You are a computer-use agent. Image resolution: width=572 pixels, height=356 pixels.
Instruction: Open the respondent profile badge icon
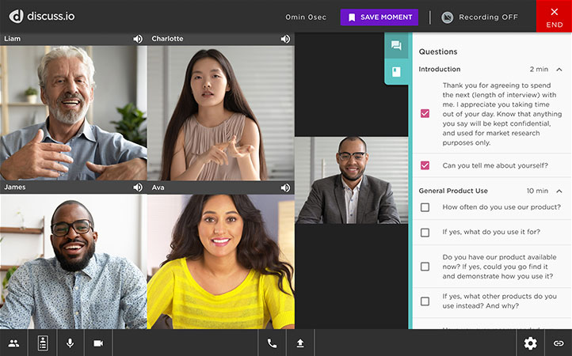(43, 343)
